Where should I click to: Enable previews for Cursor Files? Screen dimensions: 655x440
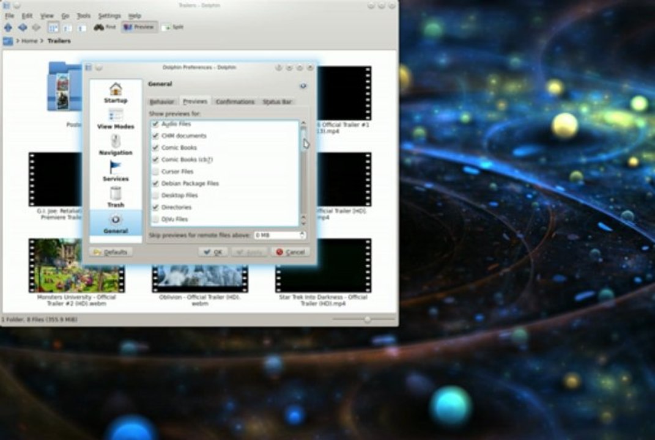[x=155, y=172]
